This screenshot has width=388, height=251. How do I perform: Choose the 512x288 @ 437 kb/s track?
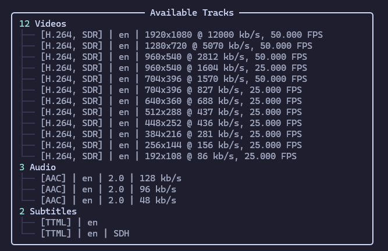(x=171, y=112)
